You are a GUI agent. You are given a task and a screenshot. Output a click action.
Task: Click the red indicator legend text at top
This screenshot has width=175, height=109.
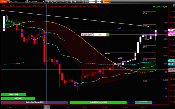50,6
